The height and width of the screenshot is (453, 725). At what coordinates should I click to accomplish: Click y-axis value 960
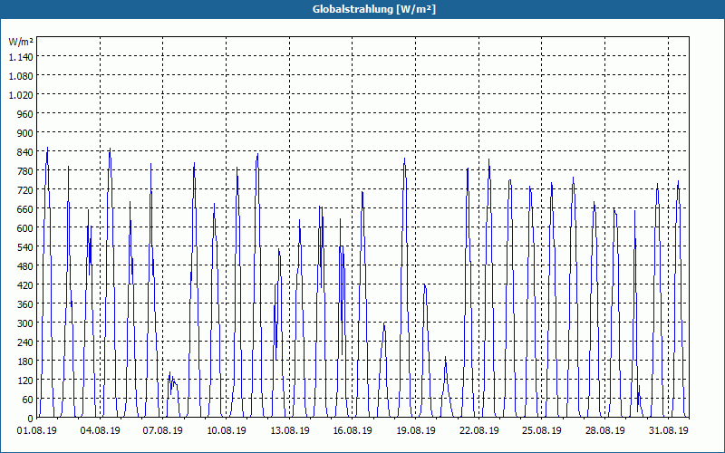click(24, 114)
